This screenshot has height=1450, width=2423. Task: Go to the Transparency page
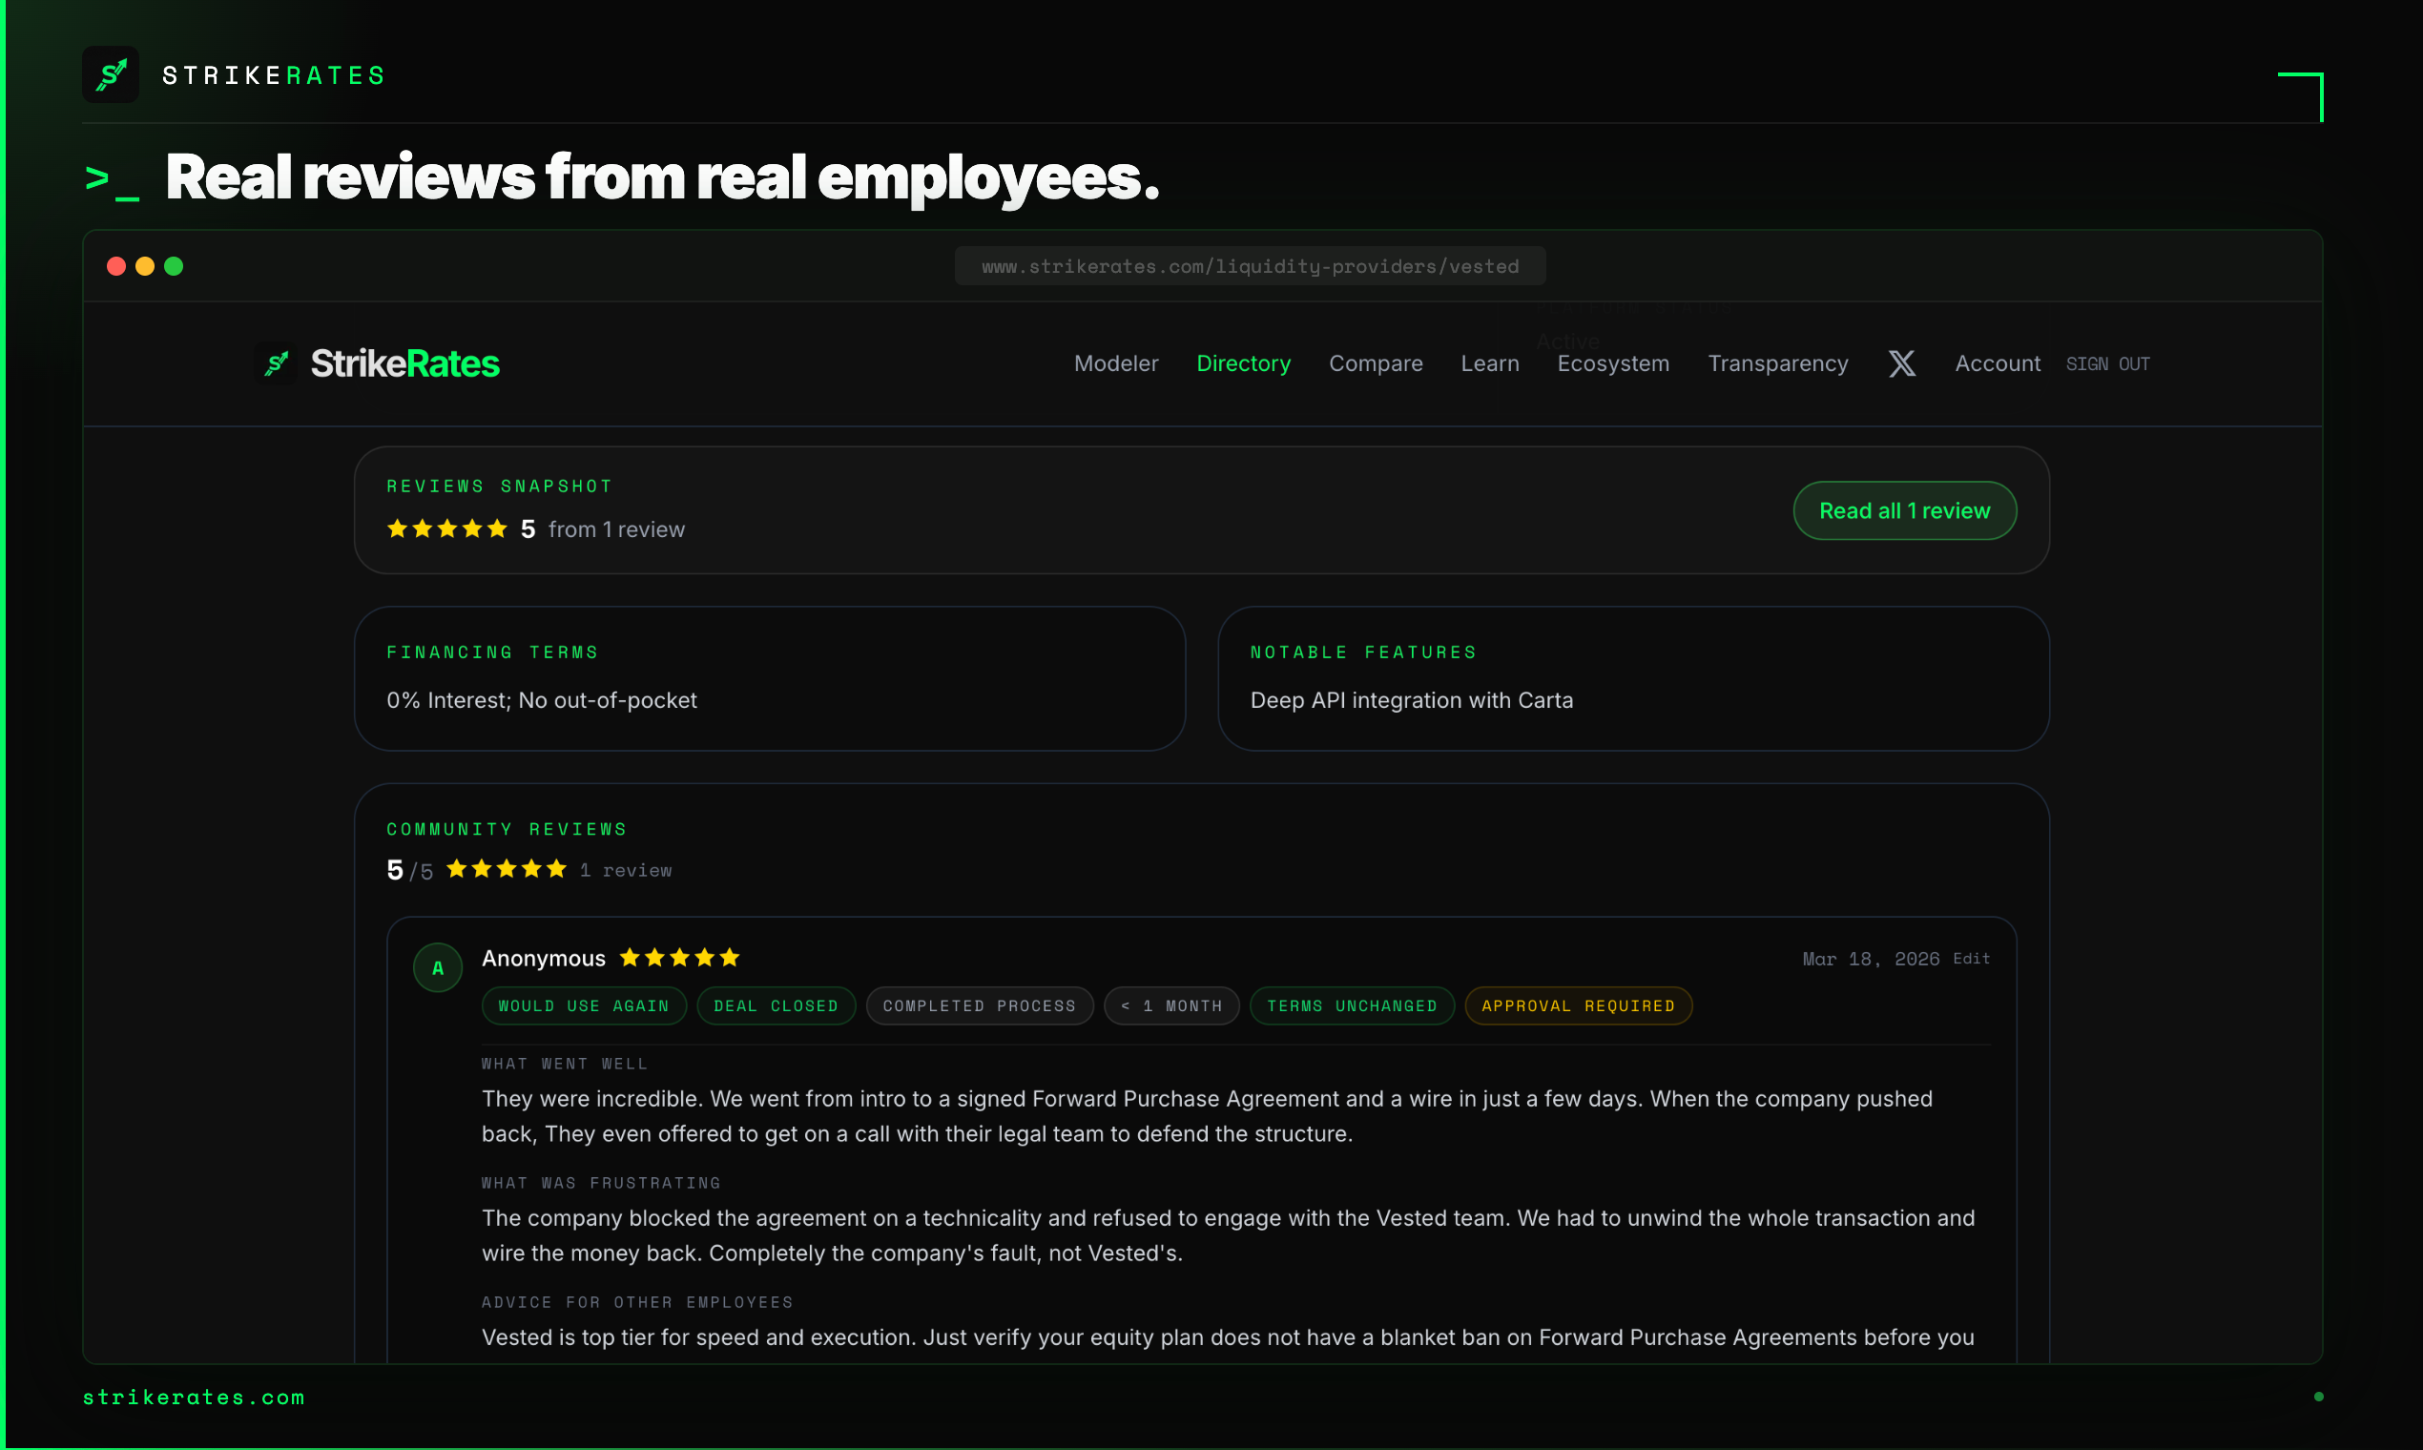pos(1777,363)
